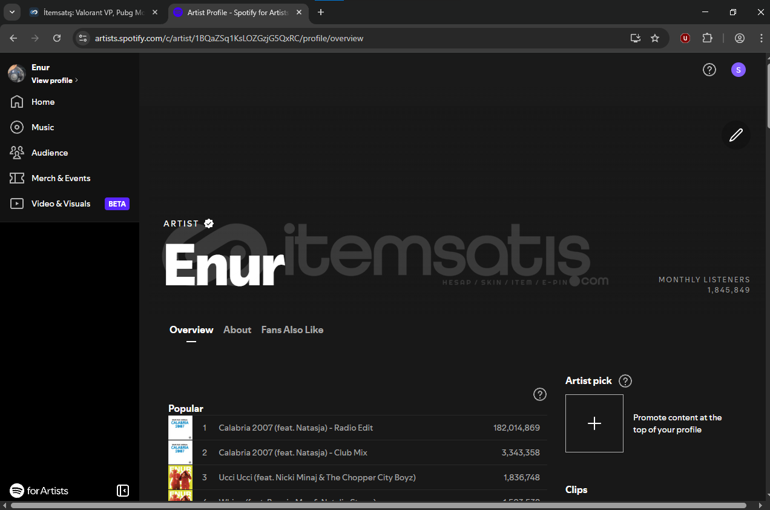Go to Music in the sidebar
This screenshot has width=770, height=510.
tap(42, 127)
